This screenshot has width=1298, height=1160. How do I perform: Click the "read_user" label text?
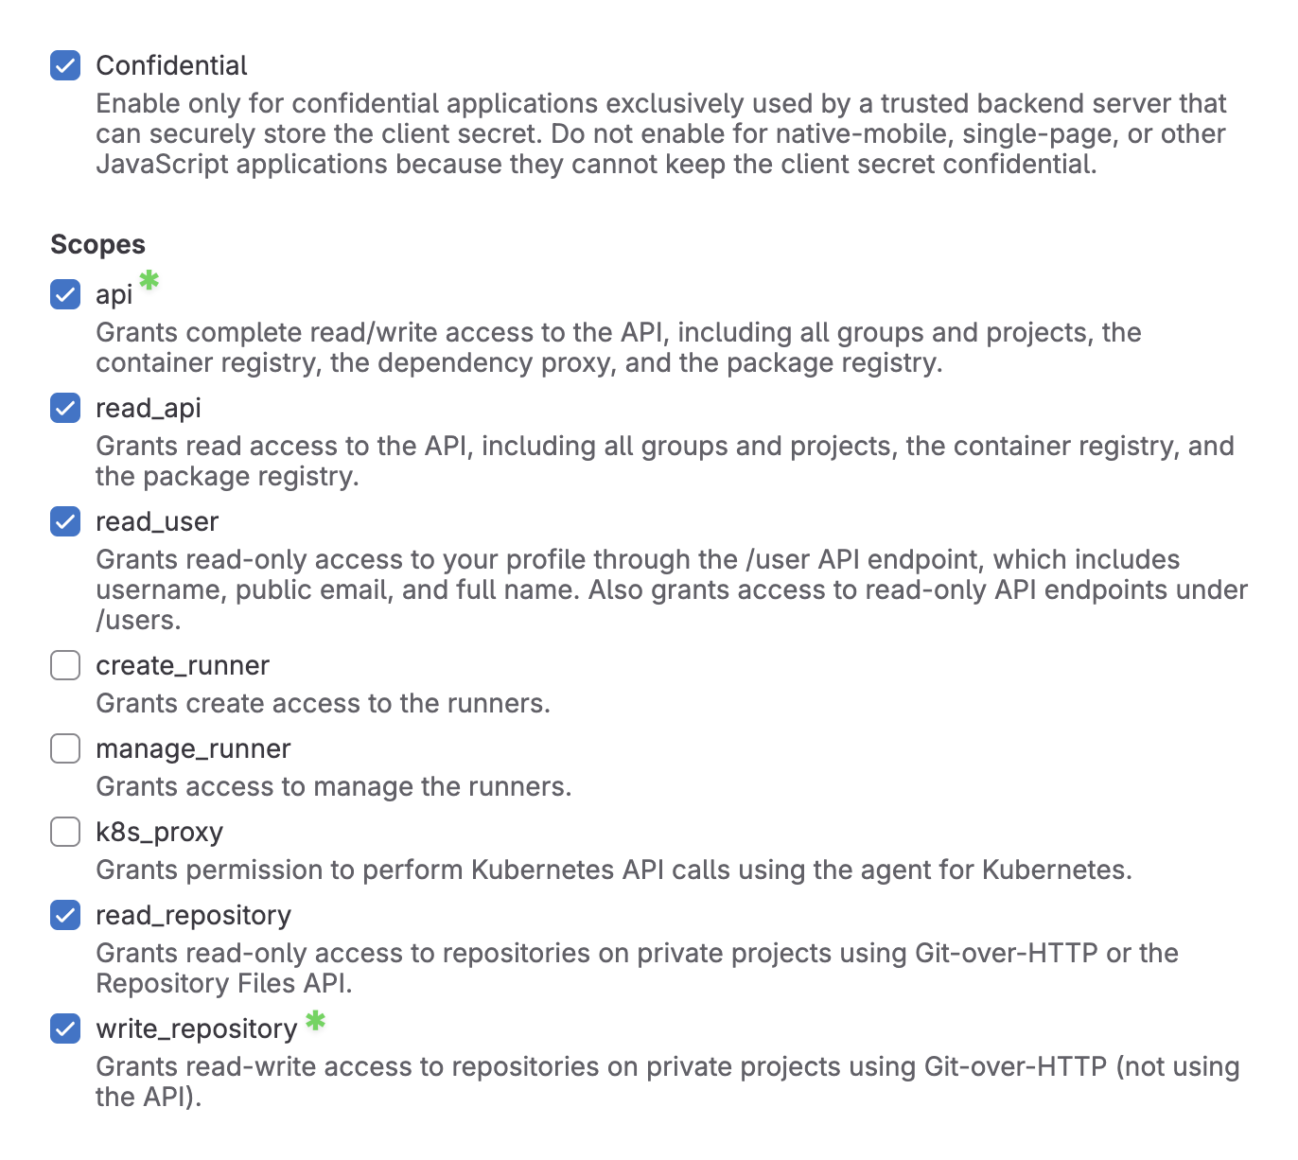[157, 522]
